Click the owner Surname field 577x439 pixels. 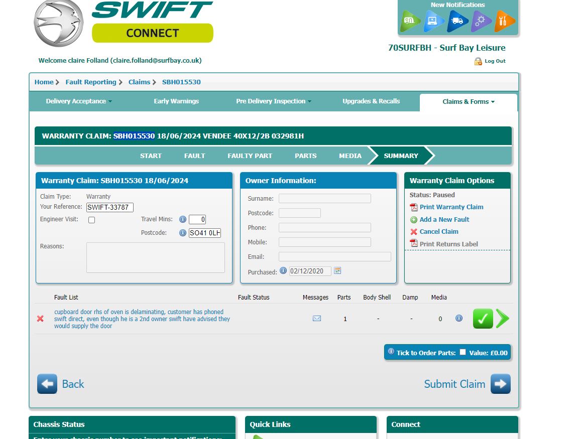[x=324, y=199]
